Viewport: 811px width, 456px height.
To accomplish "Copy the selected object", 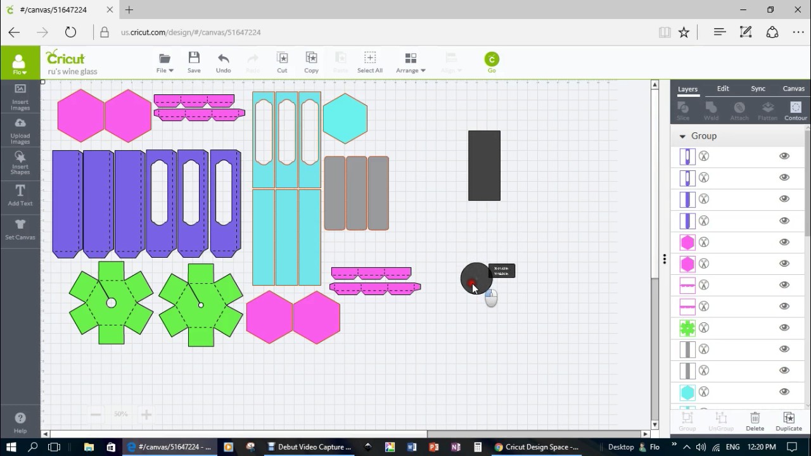I will [x=311, y=63].
